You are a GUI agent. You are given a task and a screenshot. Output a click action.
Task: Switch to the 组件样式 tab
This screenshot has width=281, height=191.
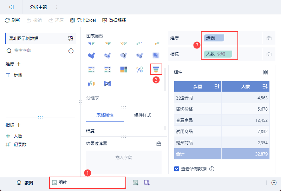click(x=143, y=115)
